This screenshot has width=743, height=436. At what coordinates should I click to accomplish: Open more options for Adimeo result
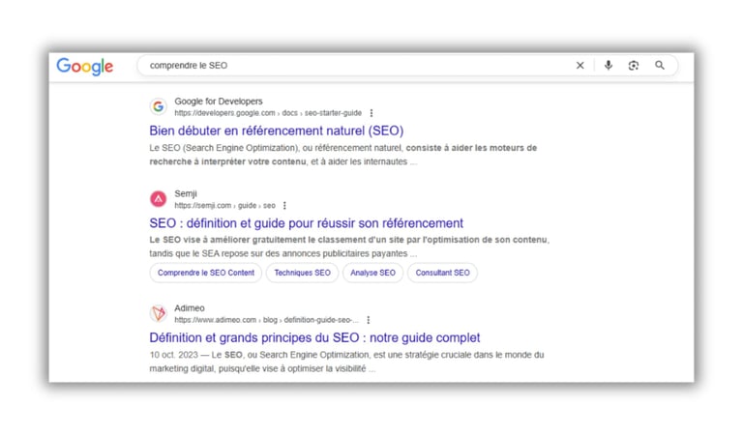[x=369, y=320]
